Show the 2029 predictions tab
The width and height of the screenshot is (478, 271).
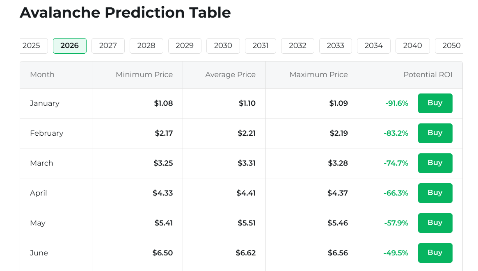(x=185, y=46)
